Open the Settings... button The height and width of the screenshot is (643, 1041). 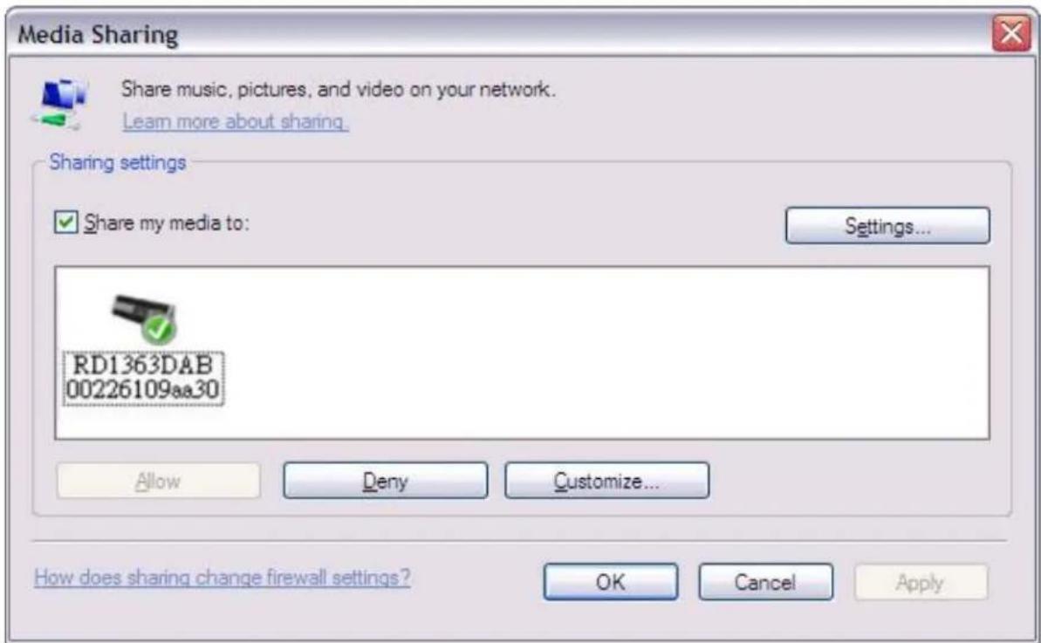coord(887,226)
